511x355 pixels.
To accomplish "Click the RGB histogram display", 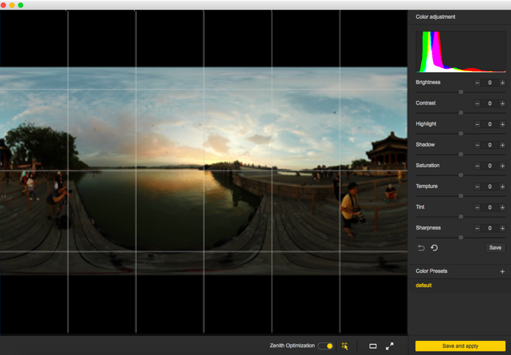I will [x=460, y=52].
